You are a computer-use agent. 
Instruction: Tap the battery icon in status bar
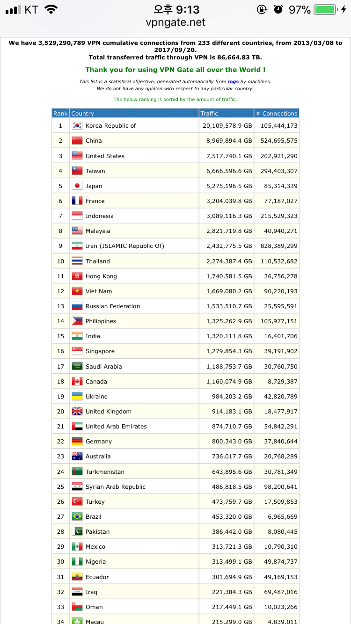pos(325,9)
